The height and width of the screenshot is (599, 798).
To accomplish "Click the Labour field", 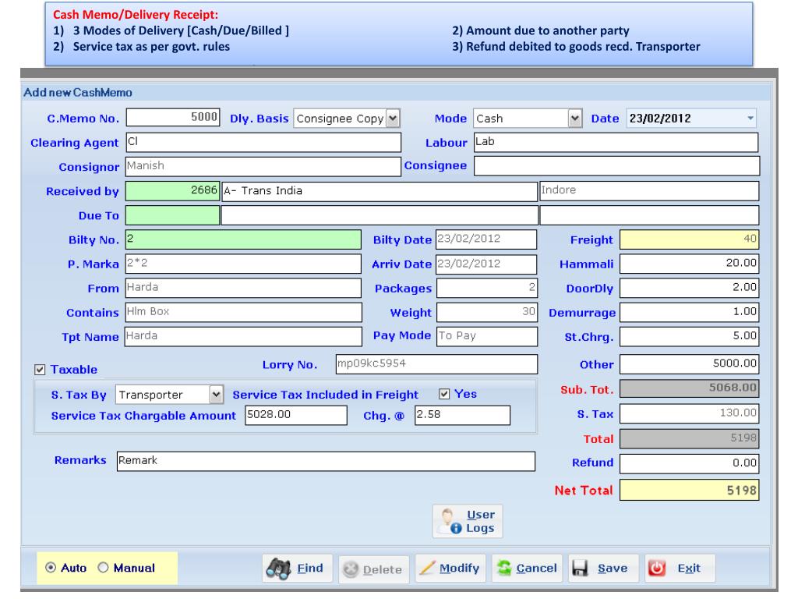I will tap(616, 142).
